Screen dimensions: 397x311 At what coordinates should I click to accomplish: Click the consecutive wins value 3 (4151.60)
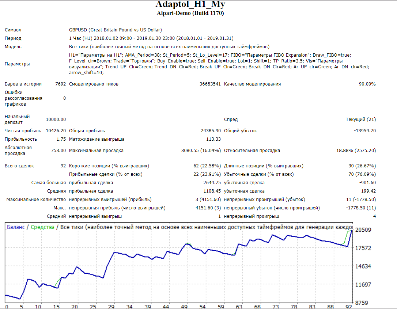[208, 200]
